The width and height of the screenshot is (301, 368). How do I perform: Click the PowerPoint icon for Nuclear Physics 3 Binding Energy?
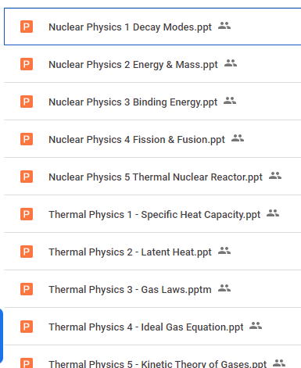pyautogui.click(x=27, y=102)
